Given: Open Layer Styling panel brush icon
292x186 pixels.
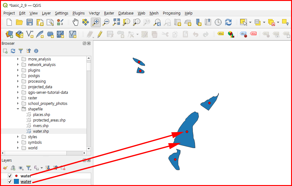Looking at the screenshot, I should (5, 168).
